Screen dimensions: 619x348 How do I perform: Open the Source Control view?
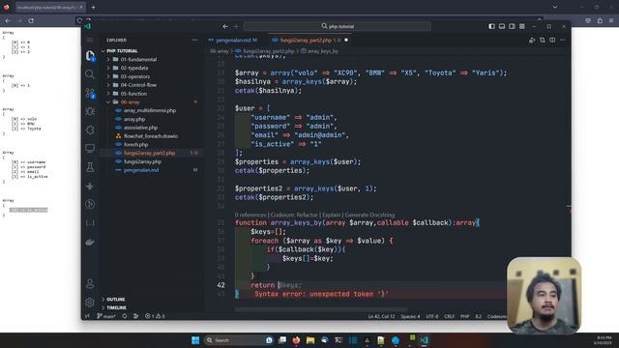90,93
